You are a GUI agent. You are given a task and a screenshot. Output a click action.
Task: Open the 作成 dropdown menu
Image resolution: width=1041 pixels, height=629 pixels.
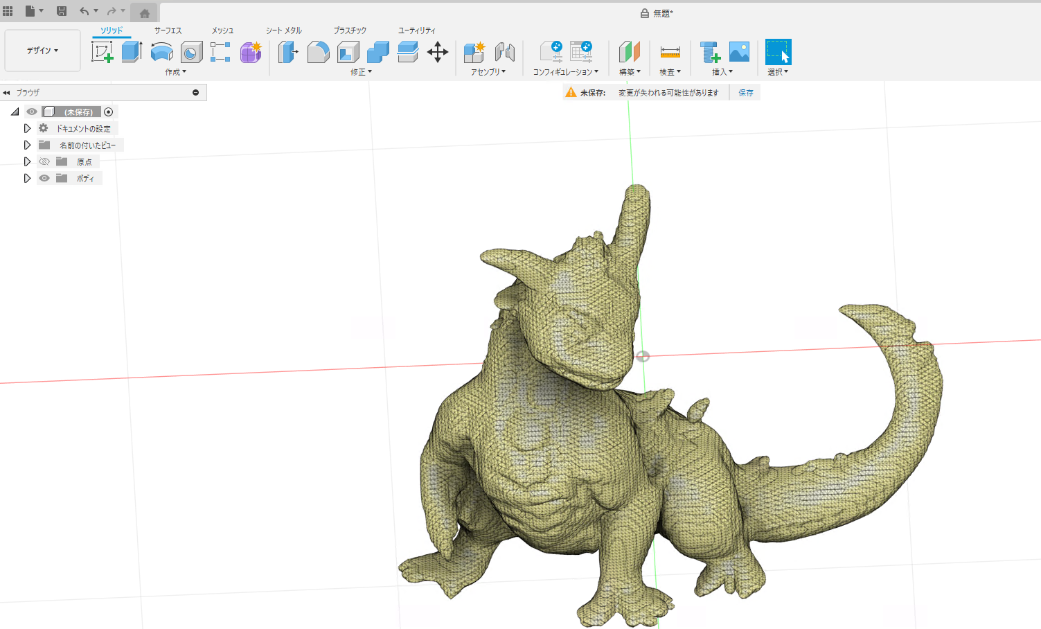coord(175,72)
